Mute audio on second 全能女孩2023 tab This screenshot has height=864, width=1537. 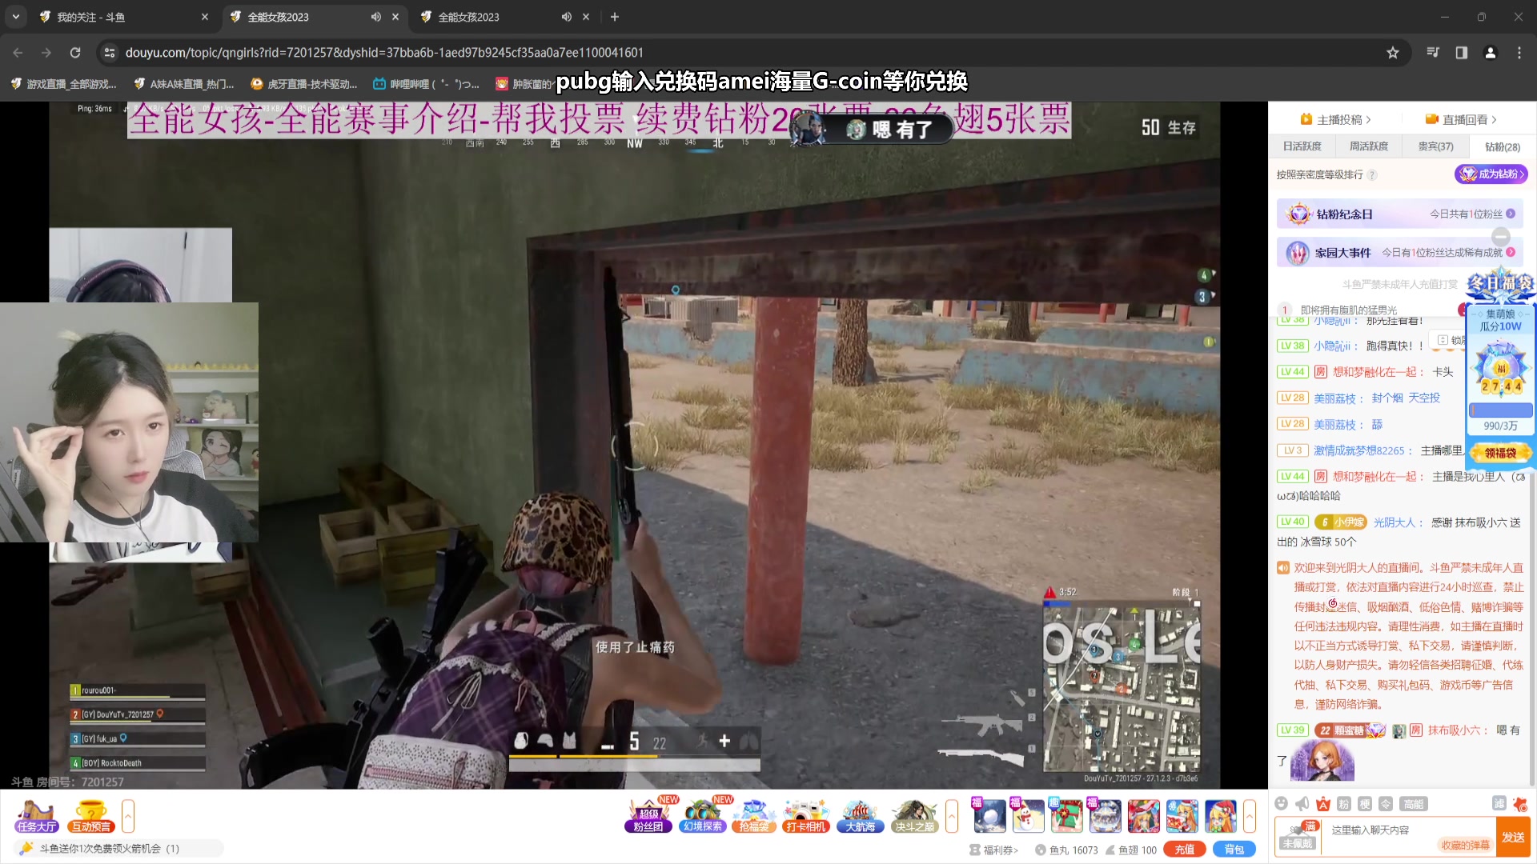click(x=376, y=17)
